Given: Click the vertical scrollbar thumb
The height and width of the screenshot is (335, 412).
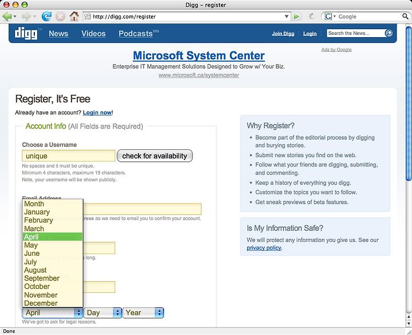Looking at the screenshot, I should tap(409, 103).
